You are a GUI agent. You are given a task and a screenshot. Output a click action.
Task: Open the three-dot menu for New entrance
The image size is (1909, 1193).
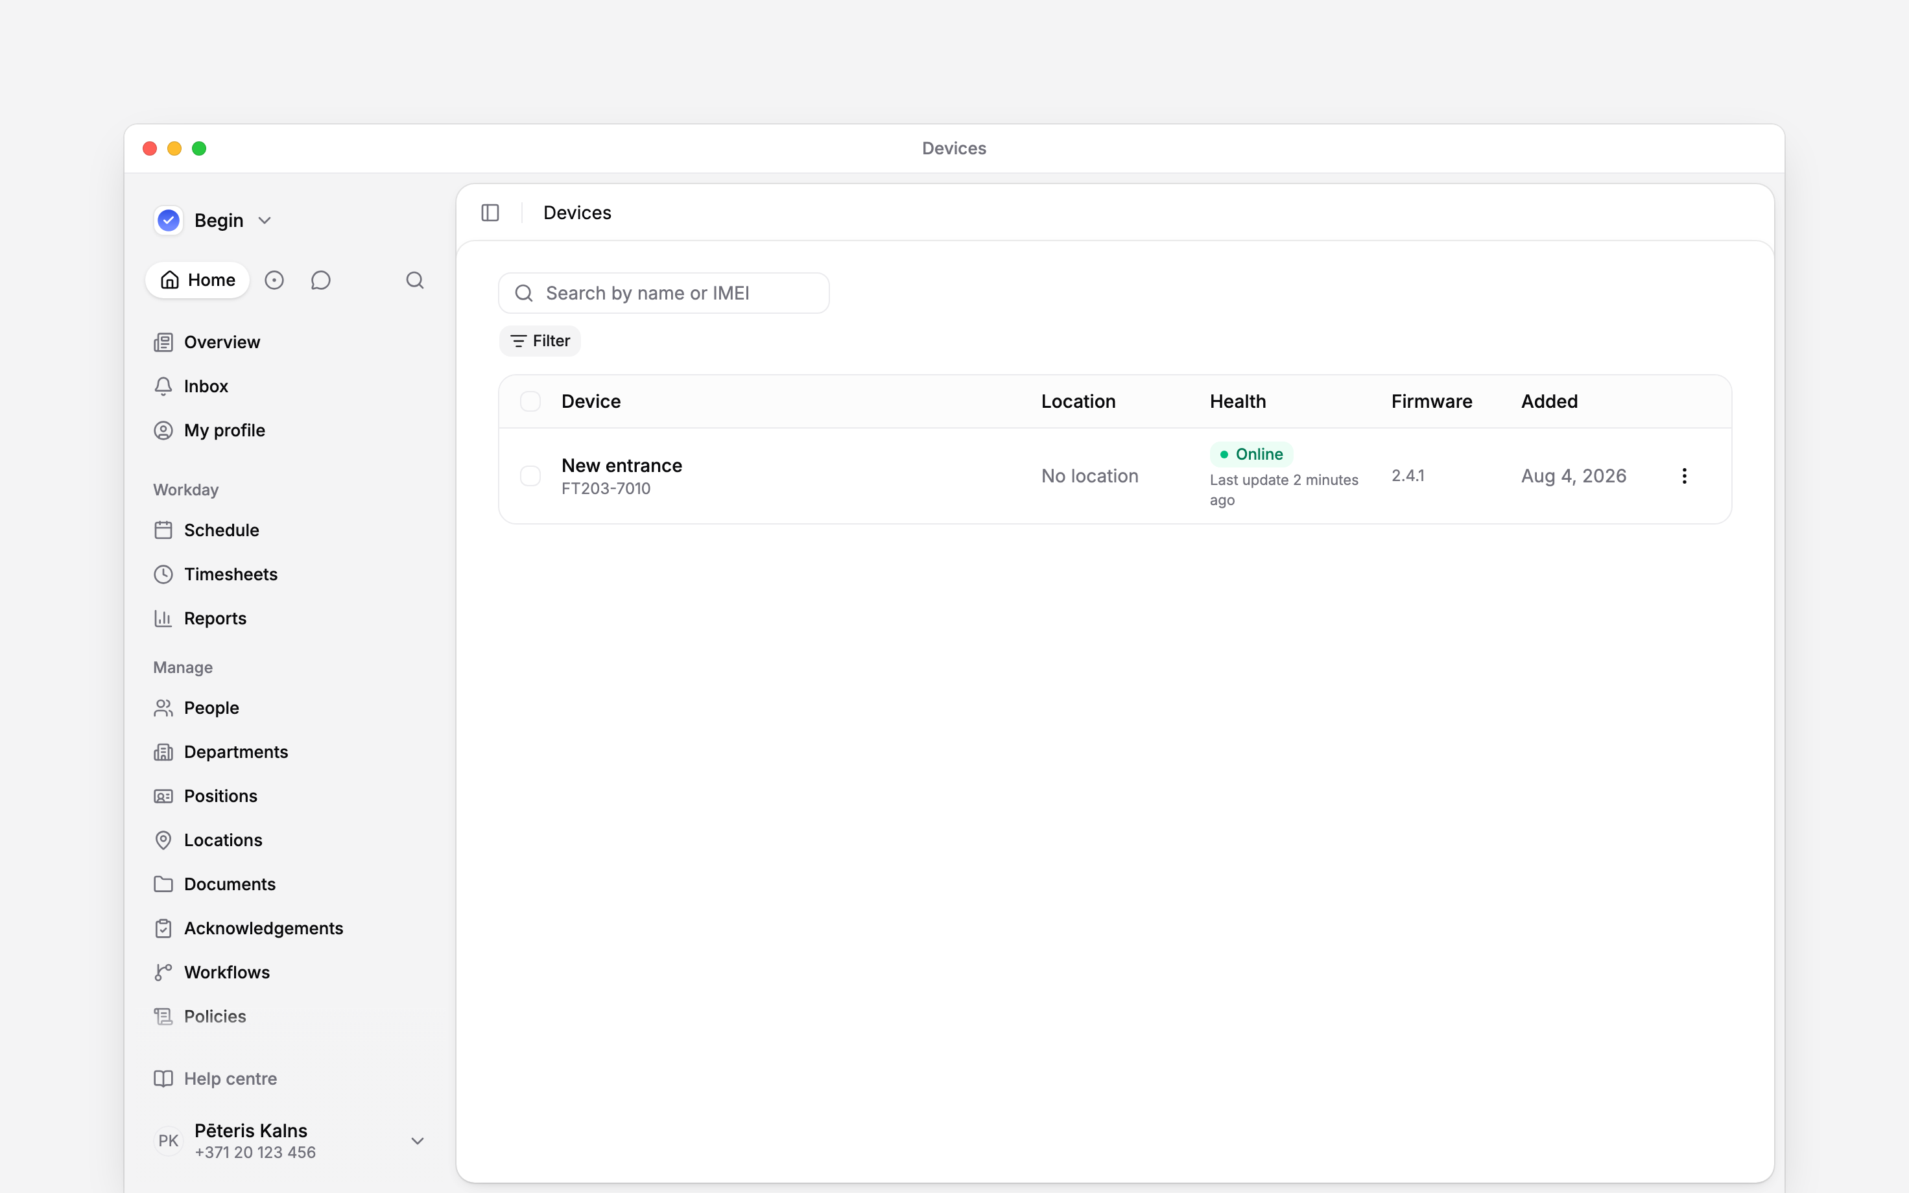(1684, 476)
